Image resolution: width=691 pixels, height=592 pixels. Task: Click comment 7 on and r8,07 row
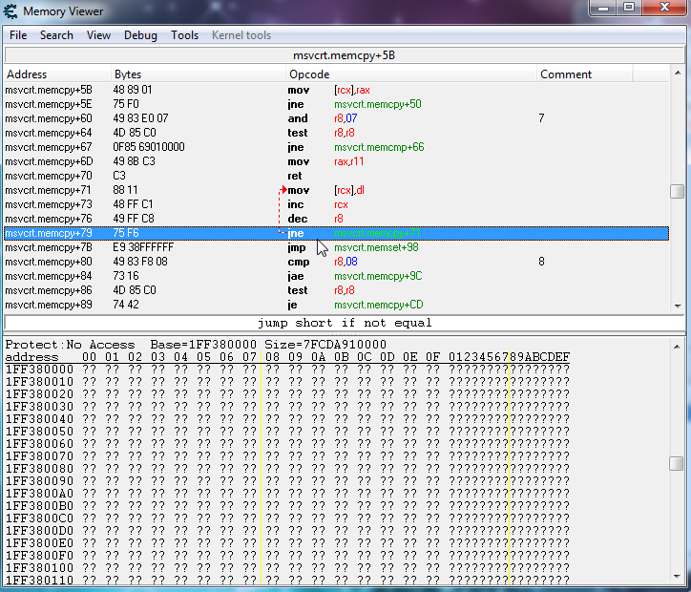(541, 118)
